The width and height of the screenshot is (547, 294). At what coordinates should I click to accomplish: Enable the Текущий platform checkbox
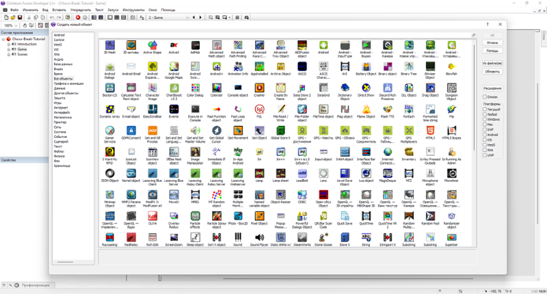coord(485,109)
